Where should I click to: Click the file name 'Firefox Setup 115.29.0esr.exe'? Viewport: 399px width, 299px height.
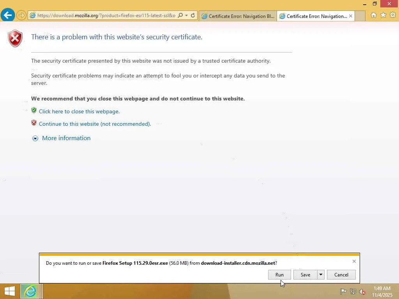pos(135,263)
